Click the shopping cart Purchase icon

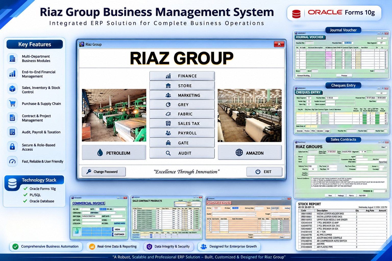tap(12, 103)
